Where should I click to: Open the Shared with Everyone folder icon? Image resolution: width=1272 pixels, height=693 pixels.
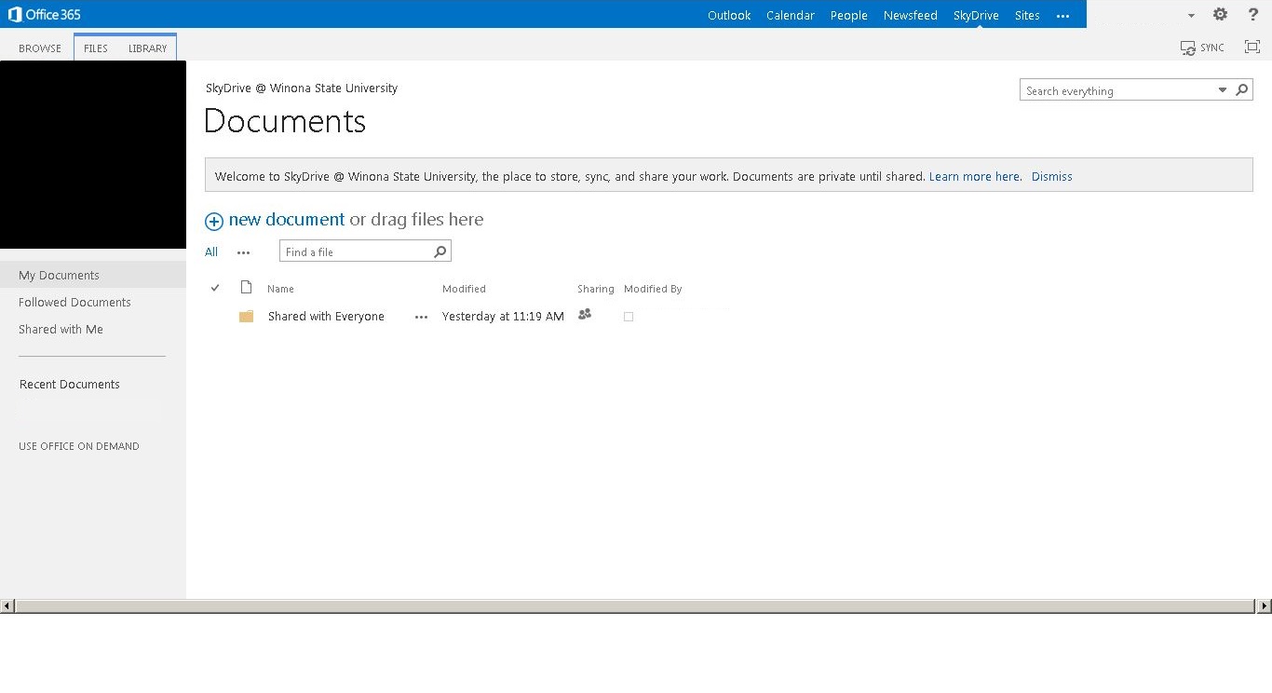pos(246,317)
